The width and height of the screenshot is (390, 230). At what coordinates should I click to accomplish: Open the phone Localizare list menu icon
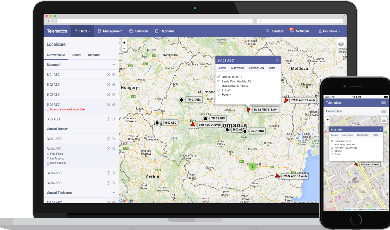(384, 111)
